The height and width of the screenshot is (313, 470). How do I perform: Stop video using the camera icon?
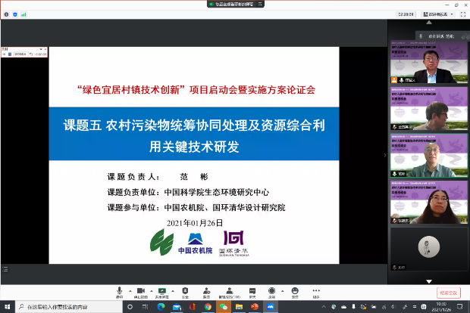click(140, 292)
